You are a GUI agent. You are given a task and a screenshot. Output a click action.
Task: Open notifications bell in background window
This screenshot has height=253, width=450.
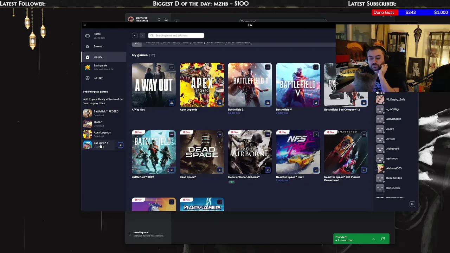pyautogui.click(x=166, y=19)
